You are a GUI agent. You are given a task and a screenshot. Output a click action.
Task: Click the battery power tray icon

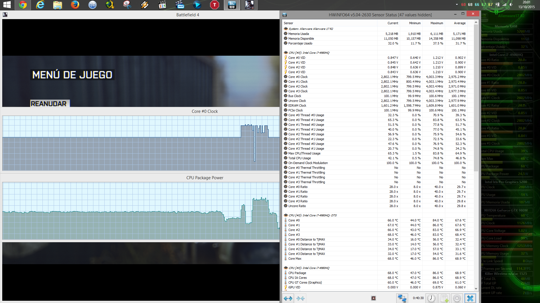(498, 5)
